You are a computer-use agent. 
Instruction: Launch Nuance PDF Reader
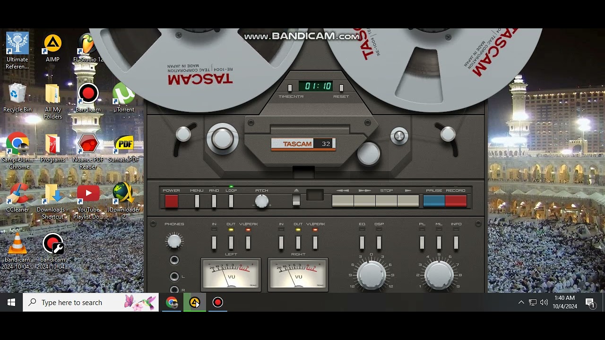coord(88,152)
